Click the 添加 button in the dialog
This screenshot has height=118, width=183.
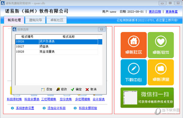(47, 89)
